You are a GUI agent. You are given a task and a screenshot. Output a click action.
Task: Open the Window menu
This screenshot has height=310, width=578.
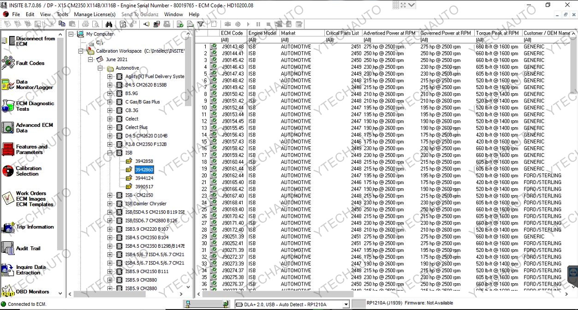[x=173, y=14]
